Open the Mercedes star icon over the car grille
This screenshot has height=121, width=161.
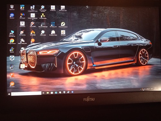(x=23, y=58)
